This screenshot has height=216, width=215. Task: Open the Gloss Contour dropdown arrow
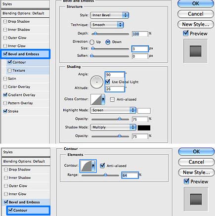[103, 99]
